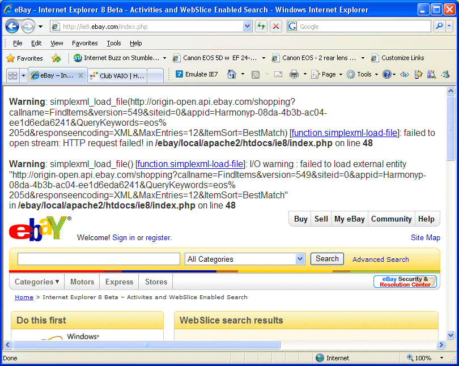Switch to the Club VAIO tab
459x366 pixels.
117,76
